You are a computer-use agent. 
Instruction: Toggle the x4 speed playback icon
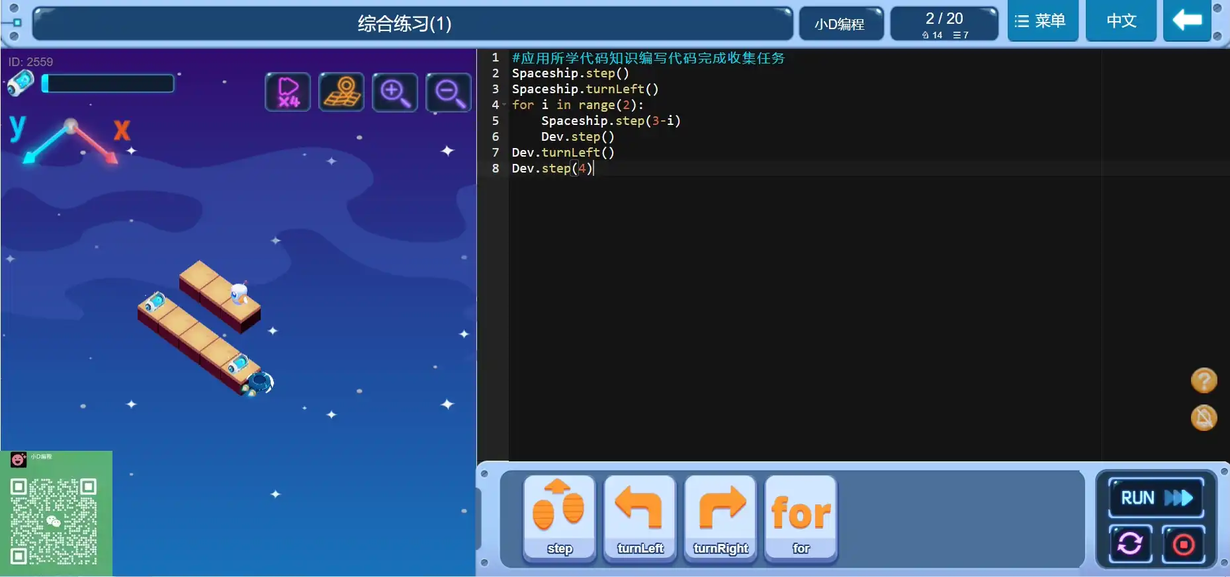click(x=288, y=92)
